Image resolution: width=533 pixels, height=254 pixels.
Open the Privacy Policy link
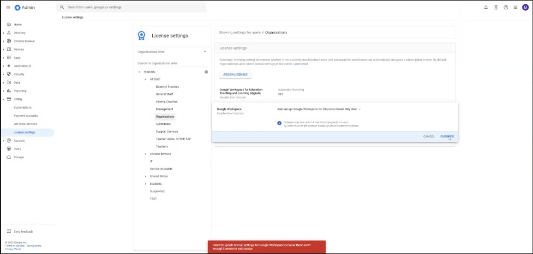point(13,249)
